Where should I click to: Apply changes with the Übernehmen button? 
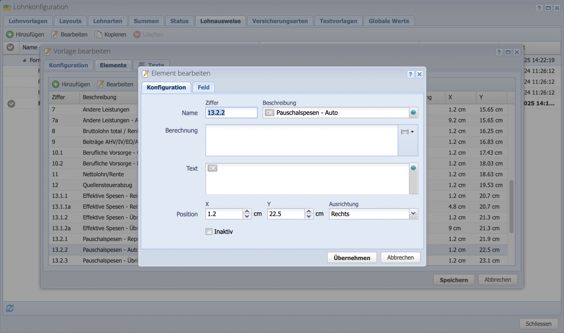coord(352,257)
